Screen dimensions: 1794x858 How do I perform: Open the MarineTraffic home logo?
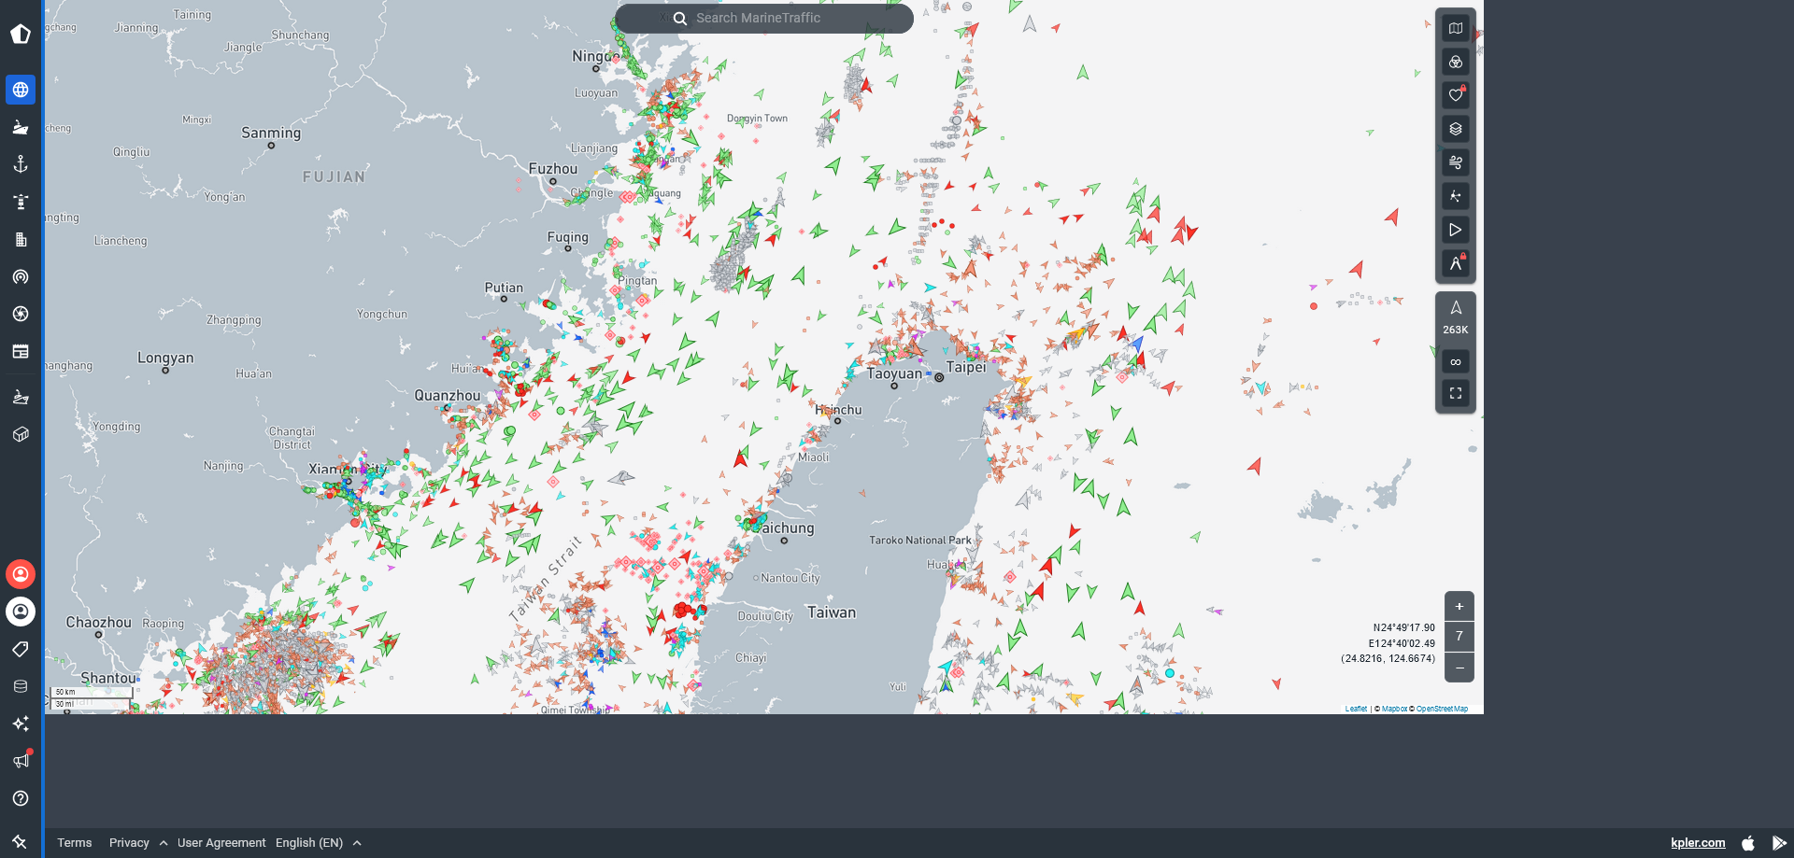(21, 35)
